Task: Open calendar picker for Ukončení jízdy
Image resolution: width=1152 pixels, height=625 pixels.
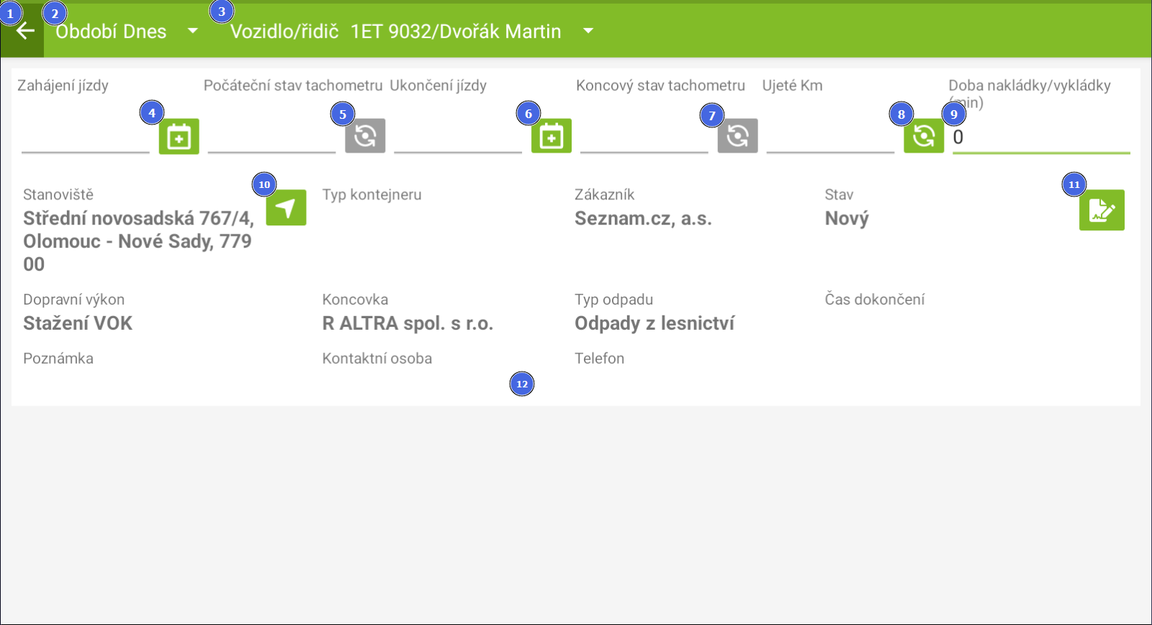Action: pyautogui.click(x=551, y=136)
